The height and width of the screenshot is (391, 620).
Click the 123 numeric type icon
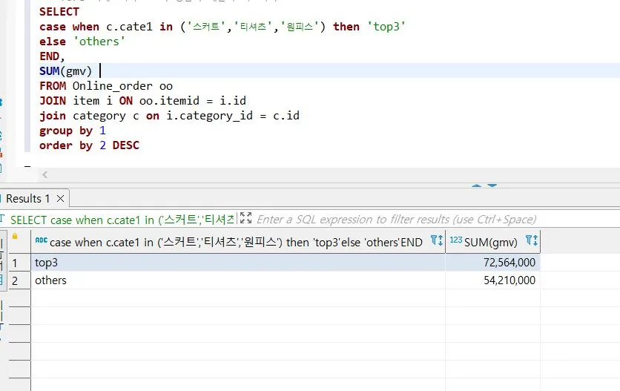coord(456,240)
